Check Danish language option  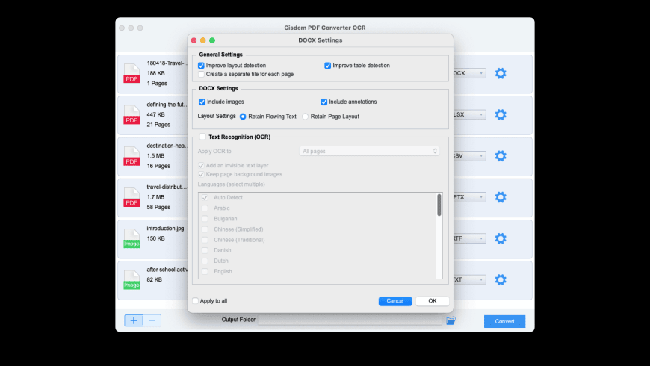(x=205, y=250)
